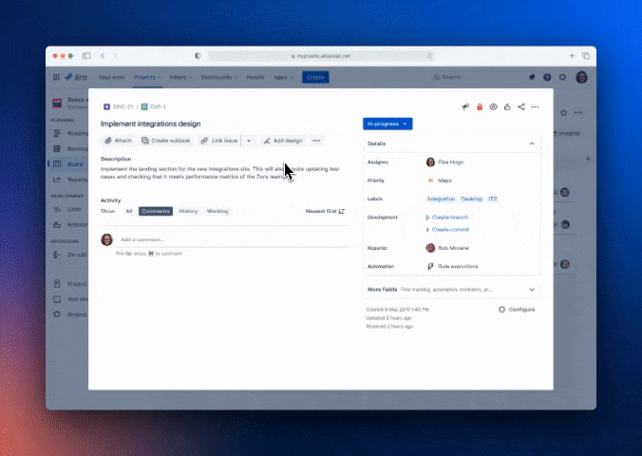Select the Comments activity tab
Screen dimensions: 642x456
tap(156, 211)
